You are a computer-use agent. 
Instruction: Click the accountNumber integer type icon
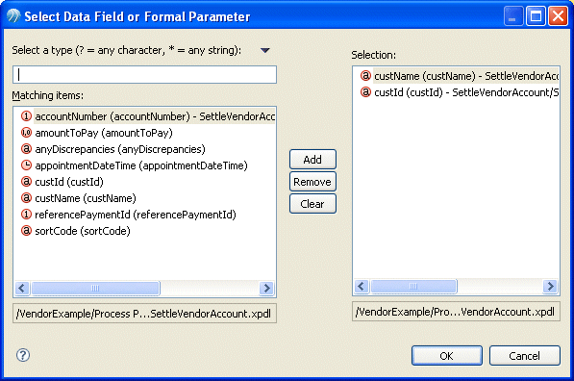pyautogui.click(x=26, y=116)
